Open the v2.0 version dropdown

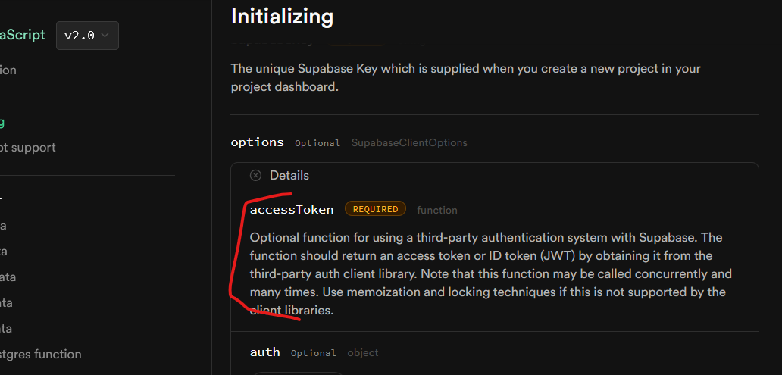(x=86, y=36)
